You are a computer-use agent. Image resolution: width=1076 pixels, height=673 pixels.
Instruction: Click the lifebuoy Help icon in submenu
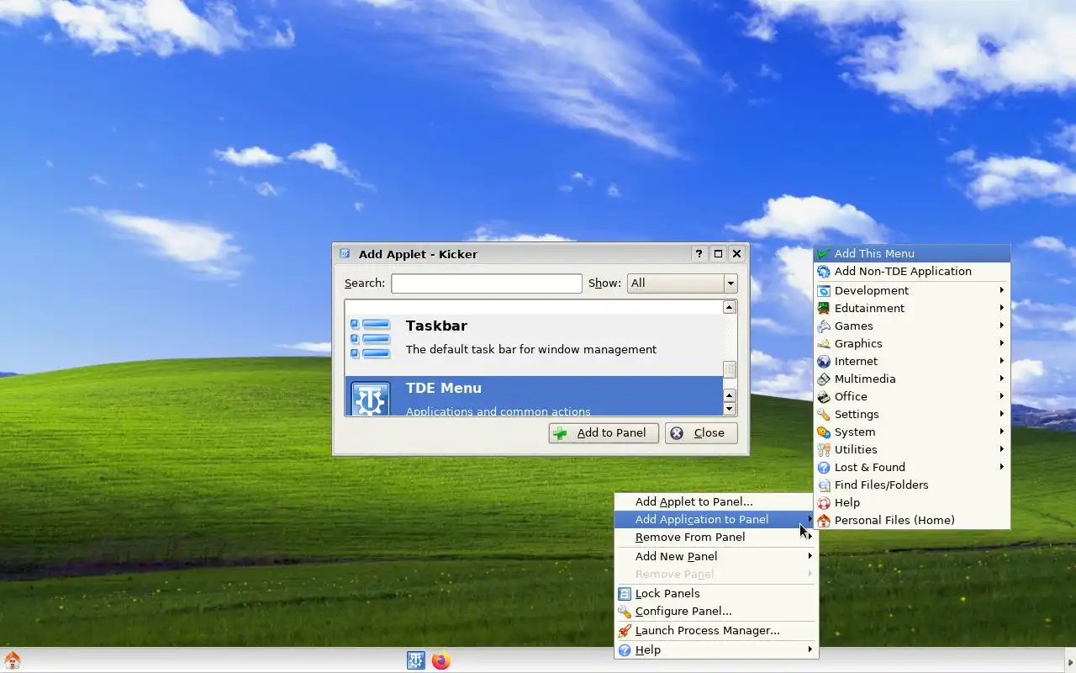tap(824, 503)
